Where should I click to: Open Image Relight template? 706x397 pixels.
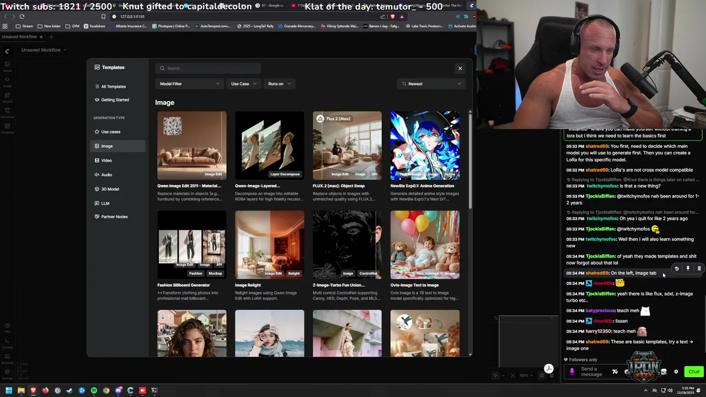[x=269, y=245]
